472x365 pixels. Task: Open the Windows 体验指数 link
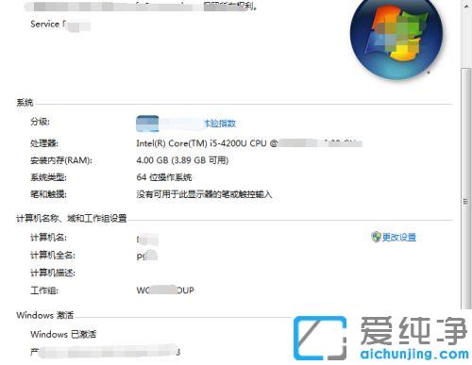pos(220,124)
